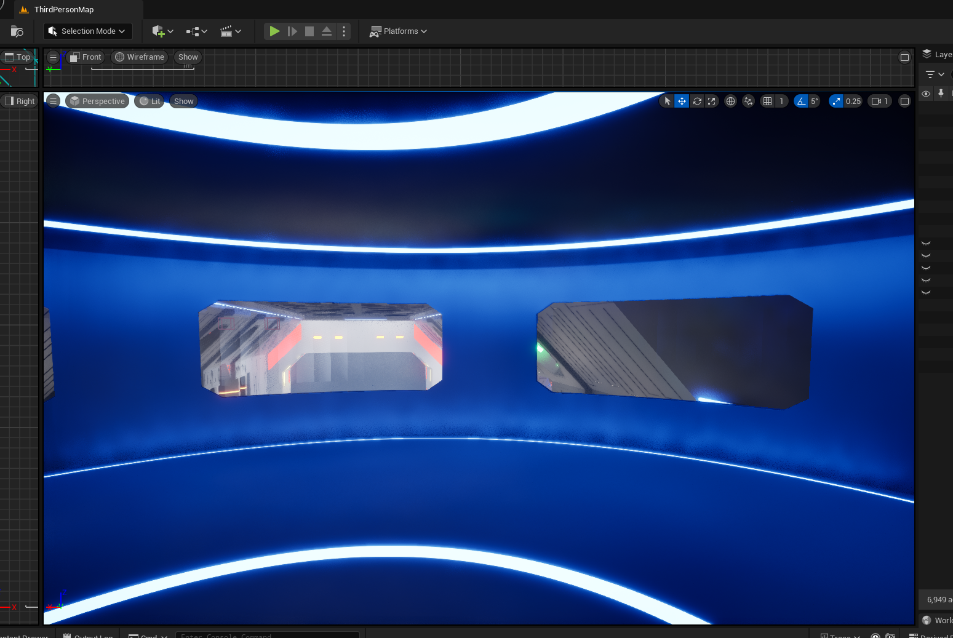Switch to the ThirdPersonMap tab
Viewport: 953px width, 638px height.
(x=63, y=10)
